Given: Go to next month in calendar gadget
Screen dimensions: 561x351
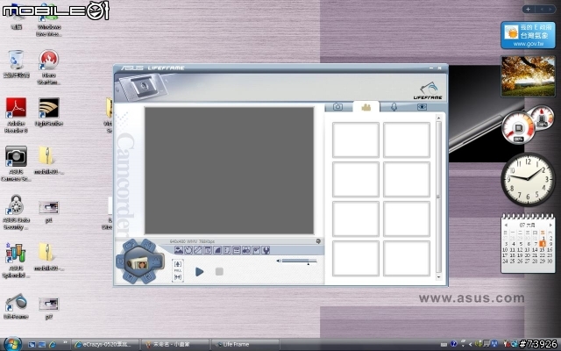Looking at the screenshot, I should click(x=550, y=225).
